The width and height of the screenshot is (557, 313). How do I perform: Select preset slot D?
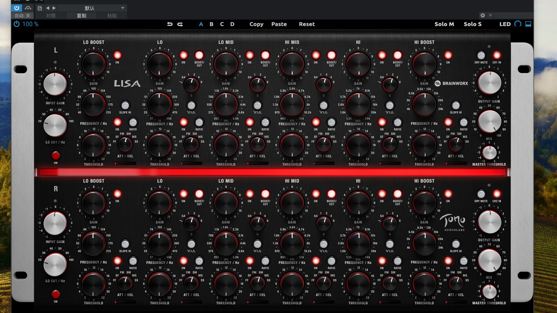pos(232,24)
